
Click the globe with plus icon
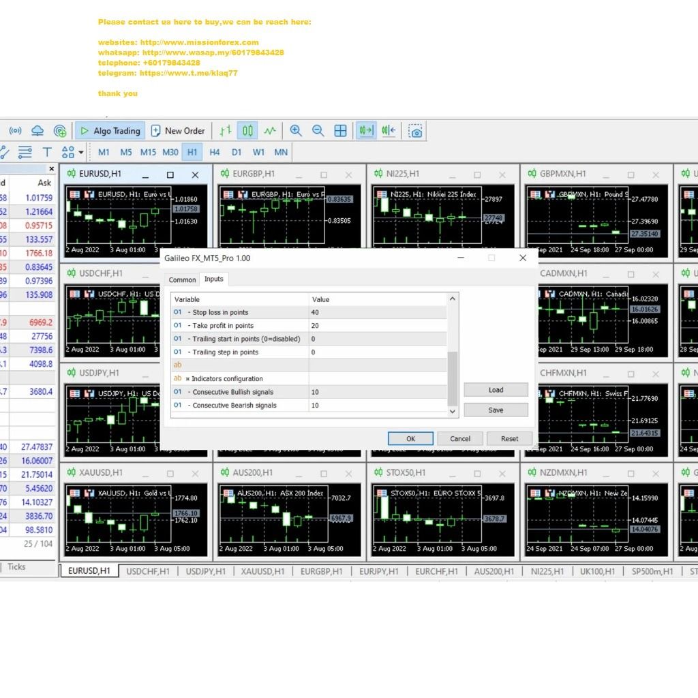click(x=60, y=131)
